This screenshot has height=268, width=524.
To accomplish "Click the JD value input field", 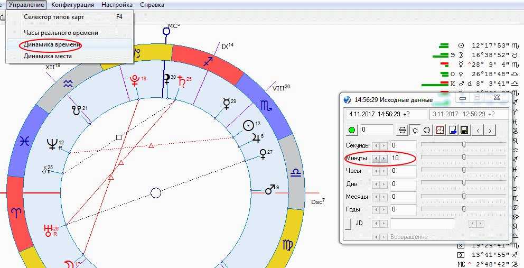I will (422, 224).
